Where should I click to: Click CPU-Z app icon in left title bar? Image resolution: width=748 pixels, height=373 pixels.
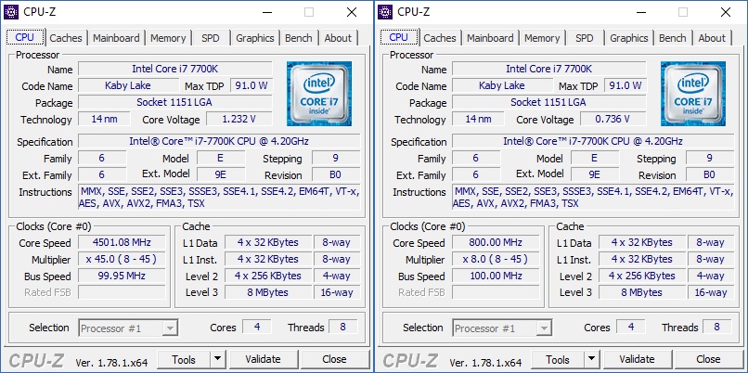click(x=11, y=12)
